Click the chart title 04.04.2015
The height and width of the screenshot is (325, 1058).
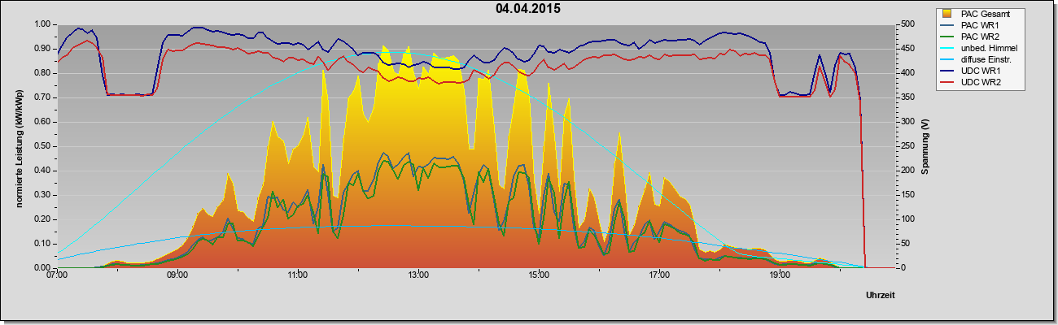tap(527, 9)
